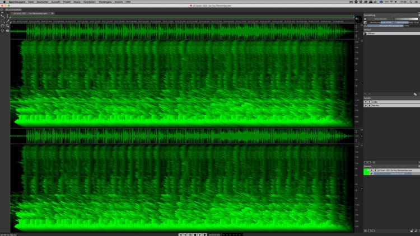This screenshot has height=236, width=420.
Task: Click the circular 3D view orientation control
Action: (x=358, y=19)
